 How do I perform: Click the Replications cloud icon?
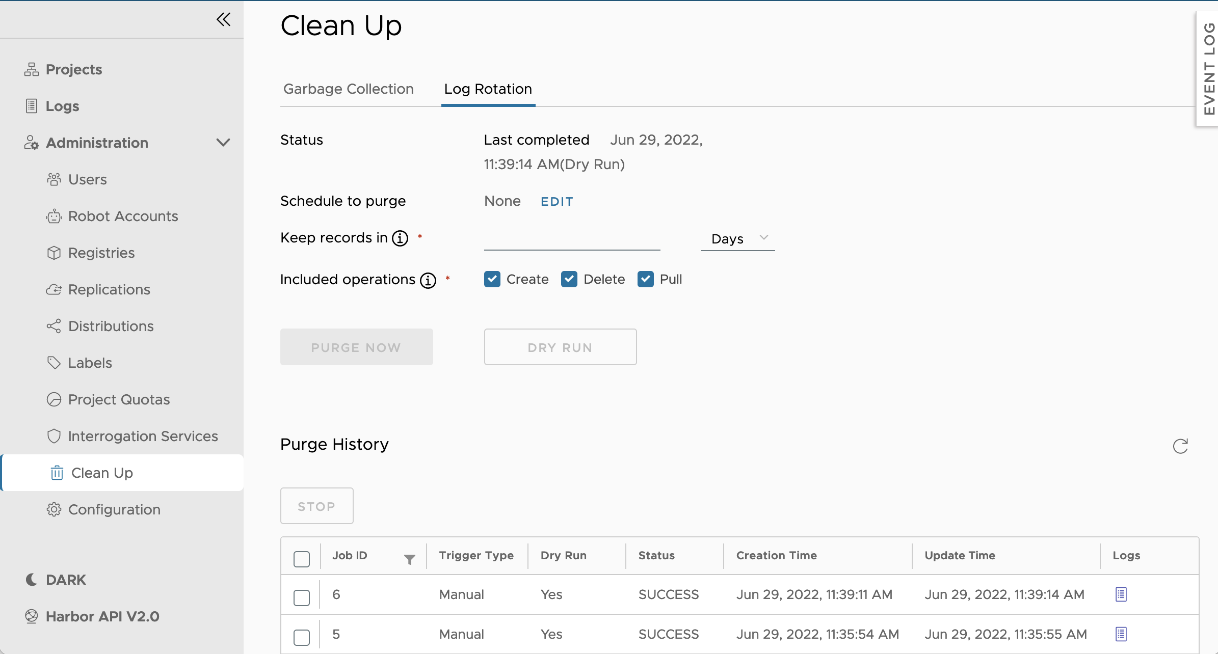pos(54,289)
